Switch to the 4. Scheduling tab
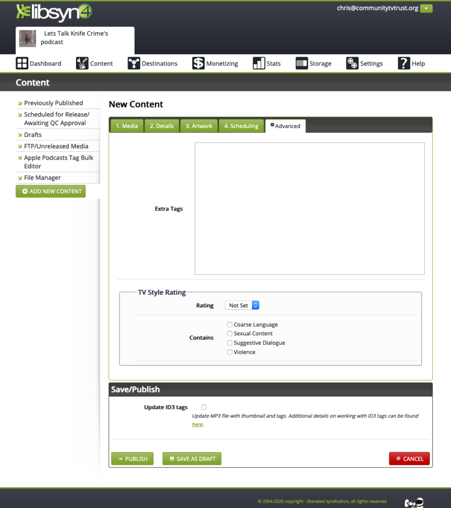451x508 pixels. (241, 126)
